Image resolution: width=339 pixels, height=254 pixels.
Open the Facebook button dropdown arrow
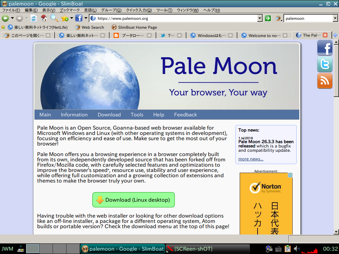(x=86, y=18)
